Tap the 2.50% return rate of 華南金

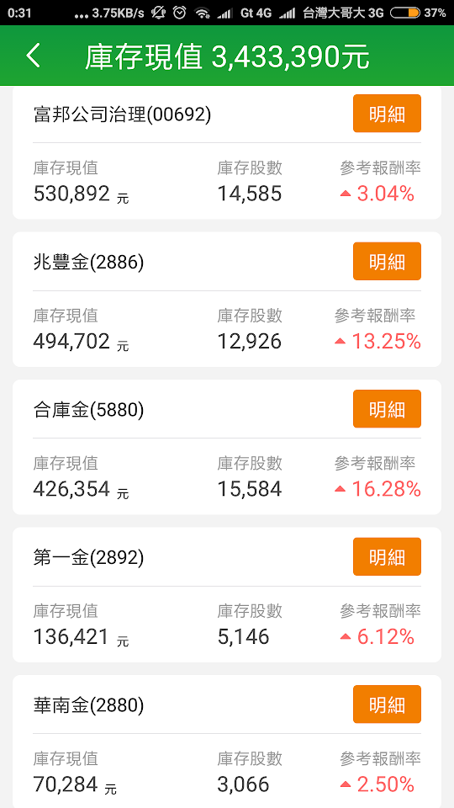pyautogui.click(x=386, y=784)
